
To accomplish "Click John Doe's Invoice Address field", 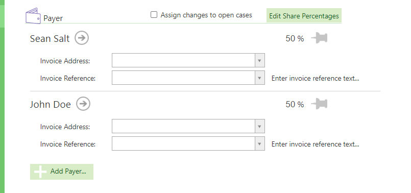I will (x=188, y=126).
